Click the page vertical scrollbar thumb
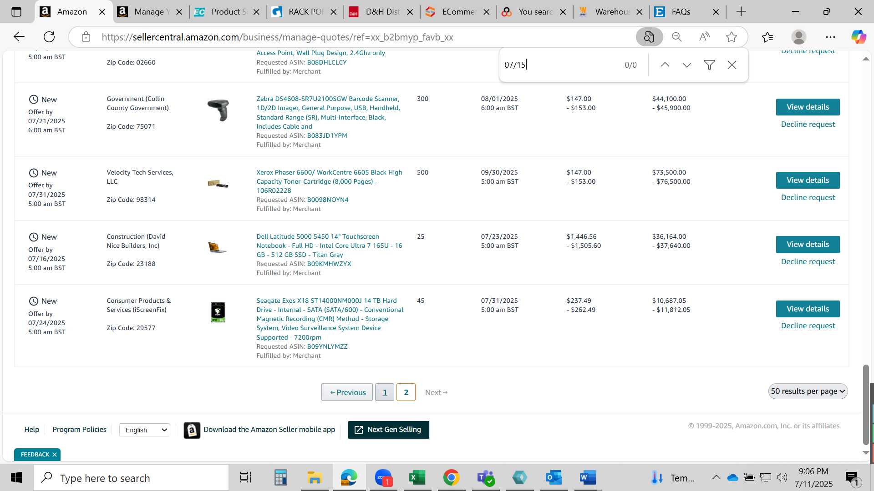 (x=866, y=405)
